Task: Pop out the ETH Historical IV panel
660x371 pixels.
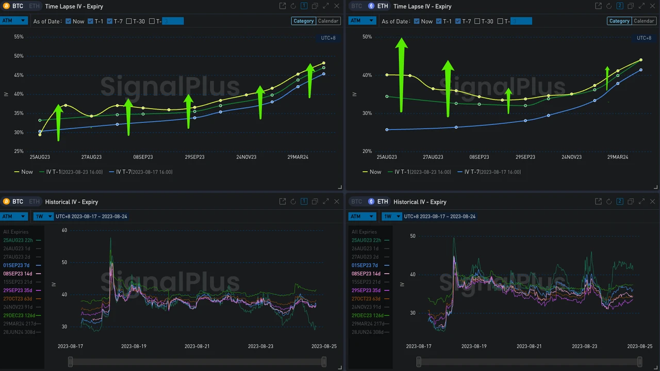Action: pos(598,202)
